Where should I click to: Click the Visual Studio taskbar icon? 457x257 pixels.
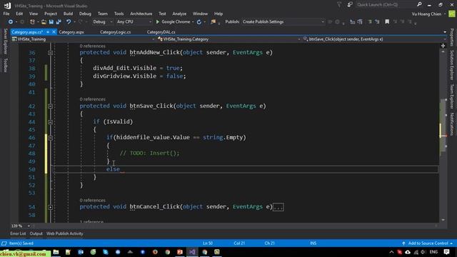point(192,252)
